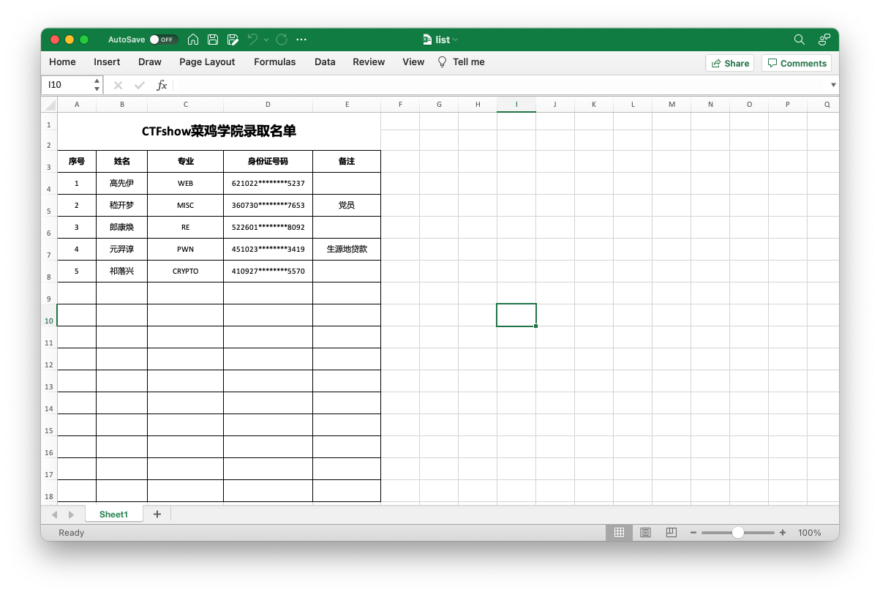This screenshot has width=880, height=595.
Task: Click the zoom slider handle
Action: point(738,533)
